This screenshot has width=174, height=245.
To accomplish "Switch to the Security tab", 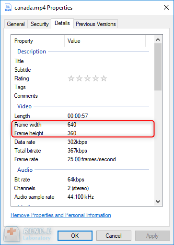I will pos(39,24).
